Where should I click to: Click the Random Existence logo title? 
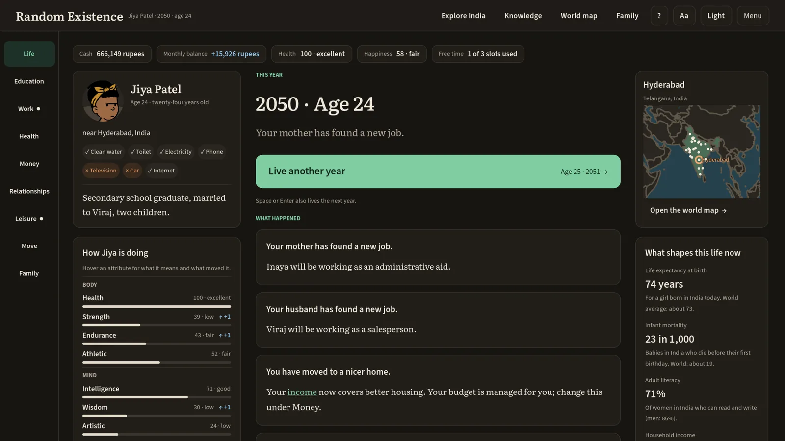(69, 16)
